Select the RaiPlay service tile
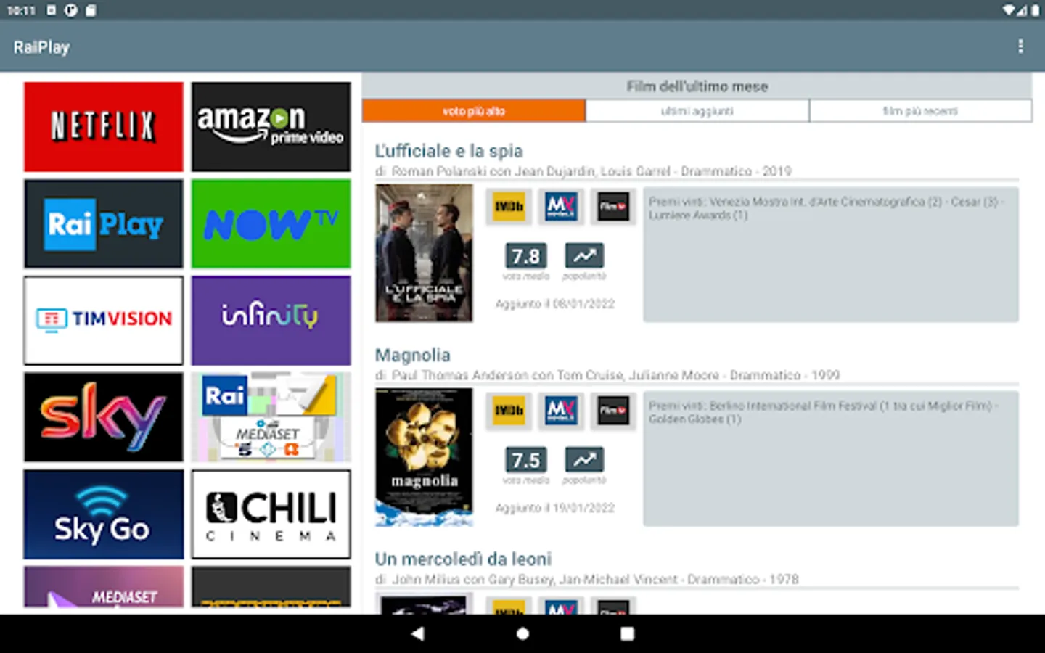1045x653 pixels. click(x=104, y=224)
